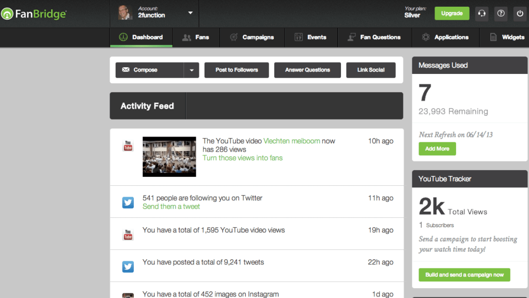
Task: Click the Campaigns target icon
Action: click(234, 37)
